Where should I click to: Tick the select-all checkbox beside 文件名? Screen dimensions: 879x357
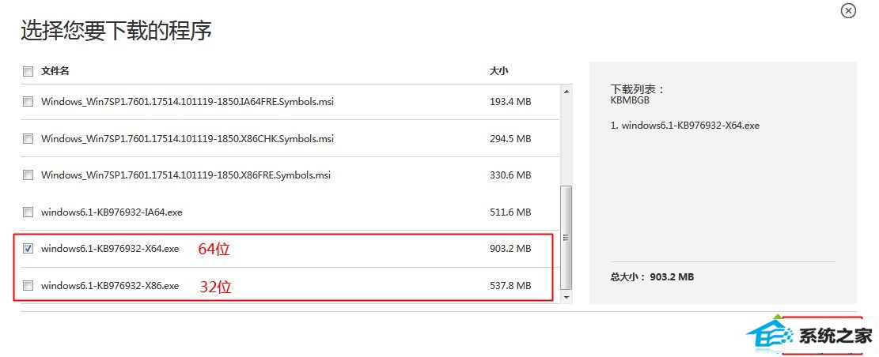click(x=28, y=71)
